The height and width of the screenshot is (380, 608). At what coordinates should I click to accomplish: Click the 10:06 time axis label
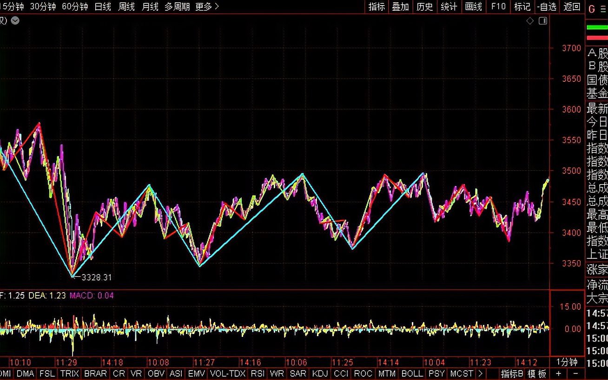pos(296,362)
